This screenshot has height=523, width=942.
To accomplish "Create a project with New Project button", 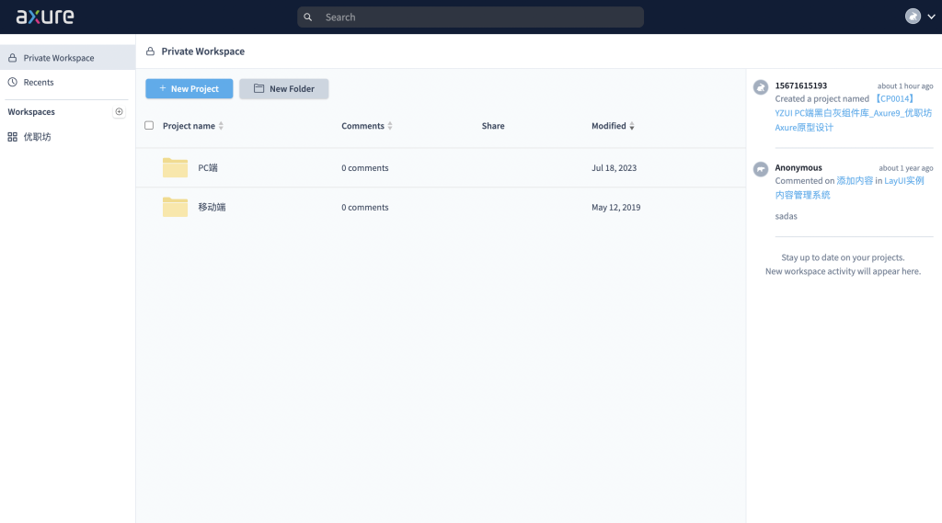I will pyautogui.click(x=189, y=88).
